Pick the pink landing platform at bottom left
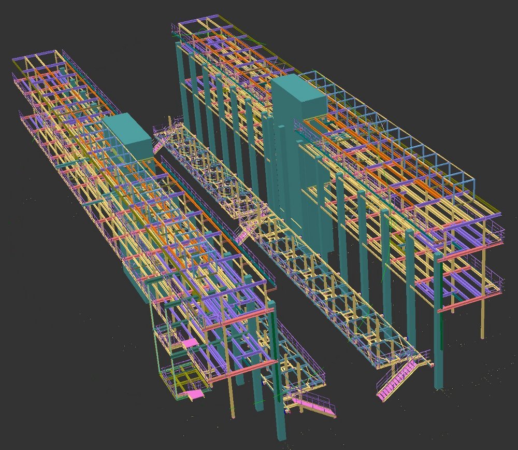Viewport: 518px width, 450px height. (195, 395)
